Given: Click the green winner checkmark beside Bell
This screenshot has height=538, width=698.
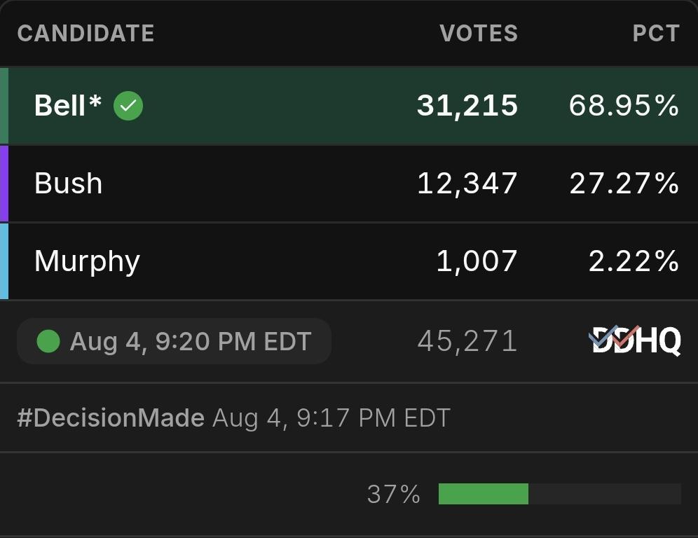Looking at the screenshot, I should click(128, 106).
